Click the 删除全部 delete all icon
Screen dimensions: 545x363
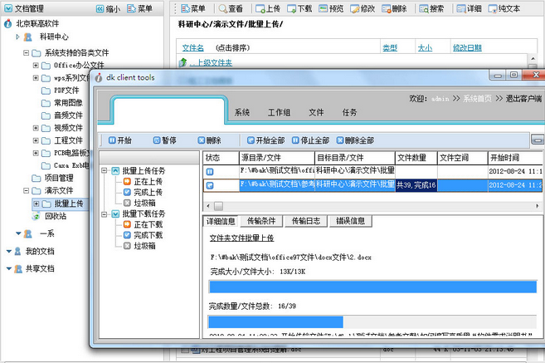pyautogui.click(x=355, y=140)
